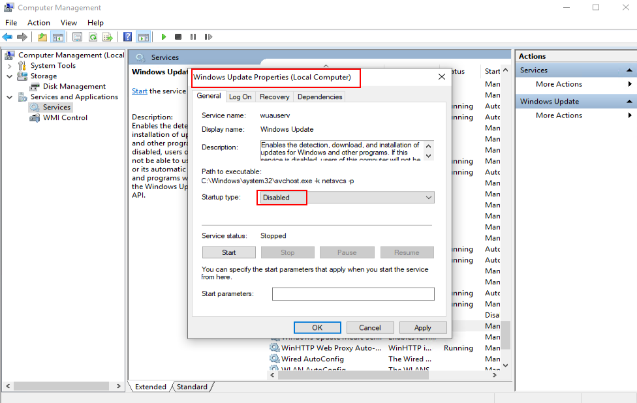637x403 pixels.
Task: Toggle the Show/Hide Console Tree icon
Action: [58, 37]
